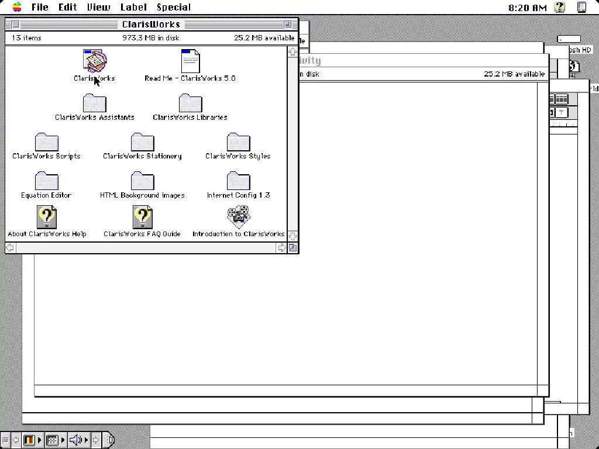This screenshot has width=599, height=449.
Task: Open the Label menu
Action: point(133,7)
